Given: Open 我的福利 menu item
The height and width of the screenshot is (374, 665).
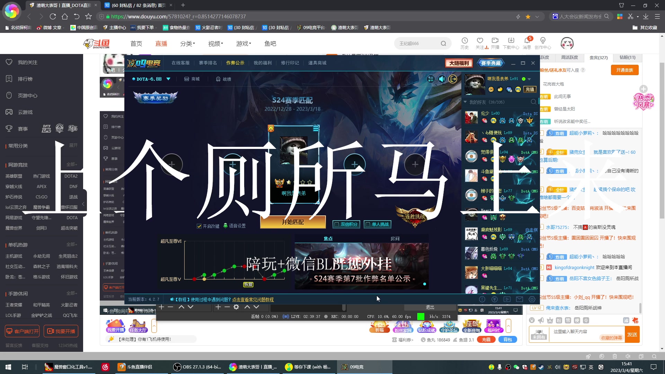Looking at the screenshot, I should click(x=263, y=63).
